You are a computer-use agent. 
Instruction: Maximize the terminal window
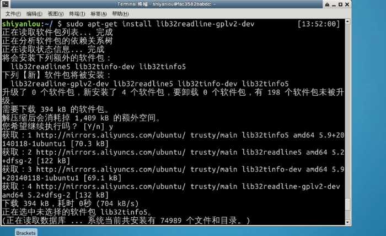click(x=340, y=4)
